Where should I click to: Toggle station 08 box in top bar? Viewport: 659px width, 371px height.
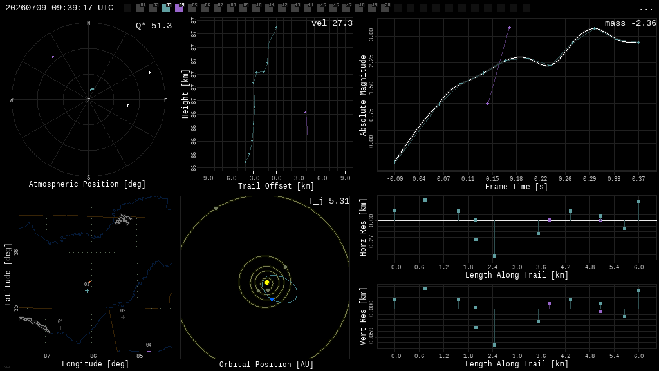(x=230, y=8)
